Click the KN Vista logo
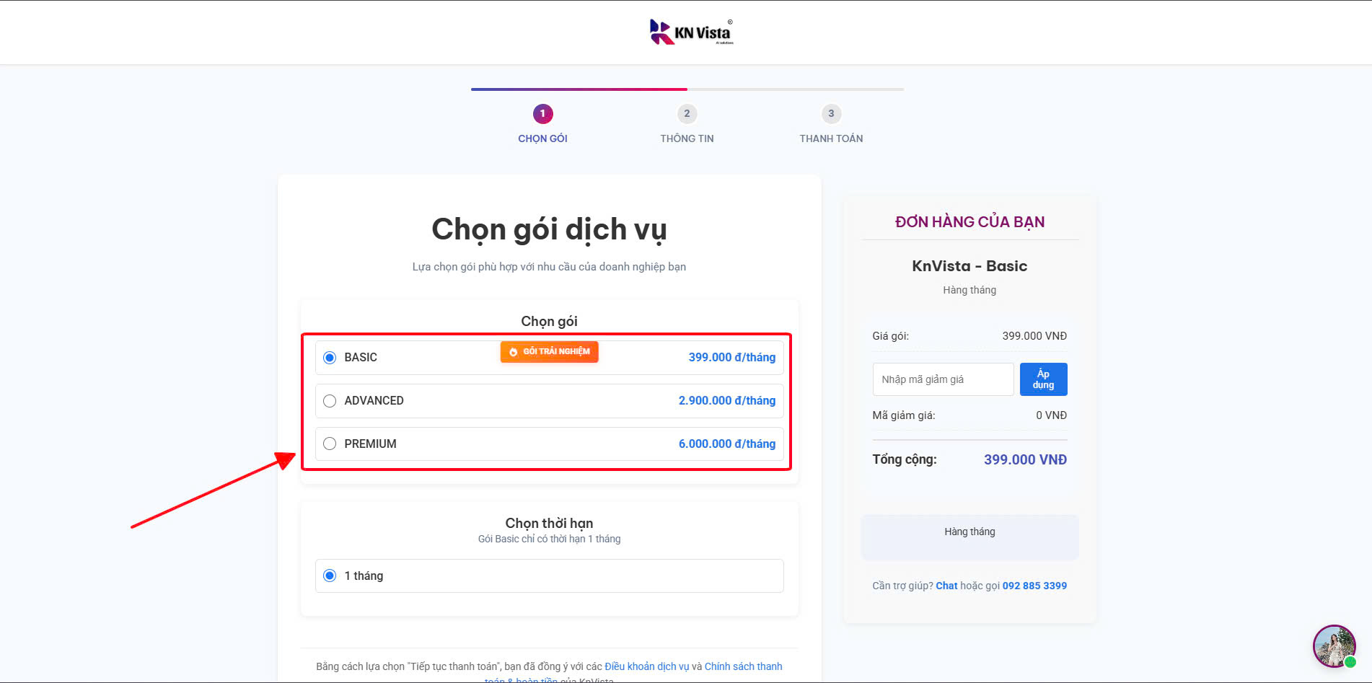Screen dimensions: 1372x683 [690, 31]
